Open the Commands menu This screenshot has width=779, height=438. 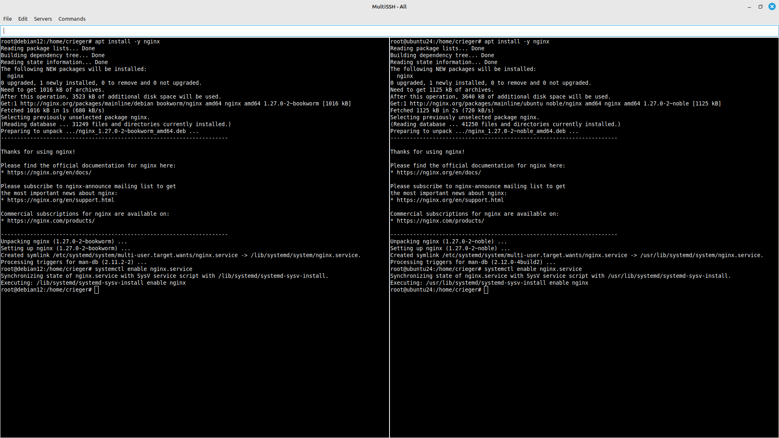click(72, 19)
